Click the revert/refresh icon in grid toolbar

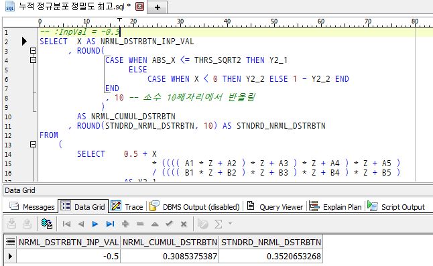[202, 224]
